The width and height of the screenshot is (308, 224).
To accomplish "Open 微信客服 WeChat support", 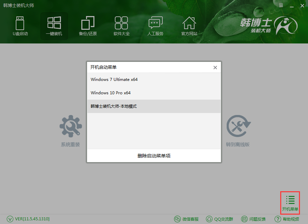I will pyautogui.click(x=186, y=219).
